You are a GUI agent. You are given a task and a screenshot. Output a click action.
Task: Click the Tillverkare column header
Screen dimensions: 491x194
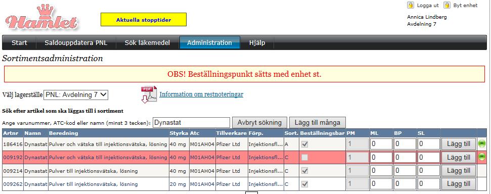click(x=232, y=133)
